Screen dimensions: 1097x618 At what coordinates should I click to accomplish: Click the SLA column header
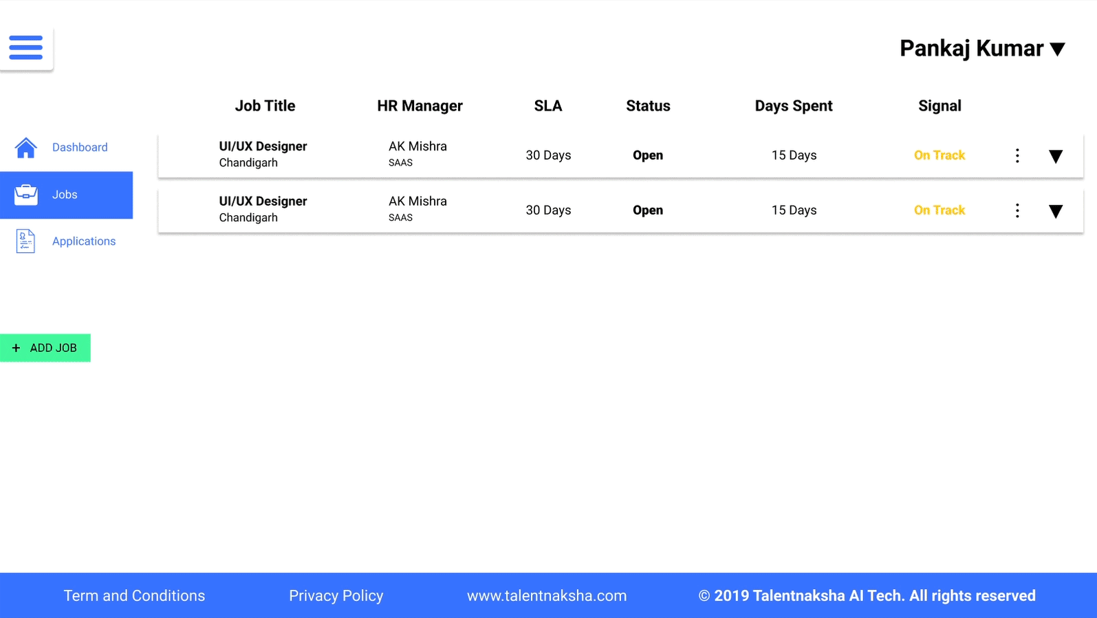point(548,106)
